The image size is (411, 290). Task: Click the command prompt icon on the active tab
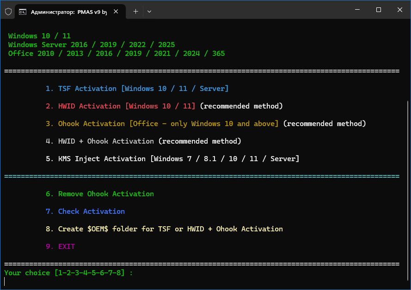23,12
